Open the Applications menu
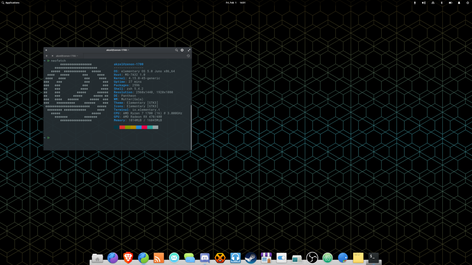Image resolution: width=472 pixels, height=265 pixels. point(11,3)
